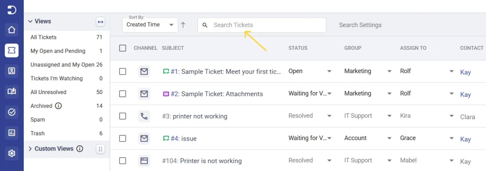Open Search Settings
486x171 pixels.
360,25
